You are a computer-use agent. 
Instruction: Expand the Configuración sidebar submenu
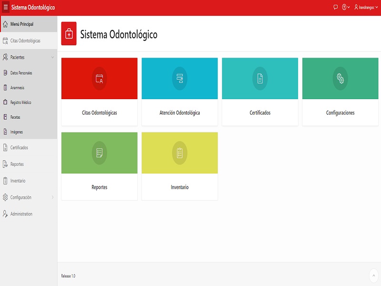click(x=52, y=197)
